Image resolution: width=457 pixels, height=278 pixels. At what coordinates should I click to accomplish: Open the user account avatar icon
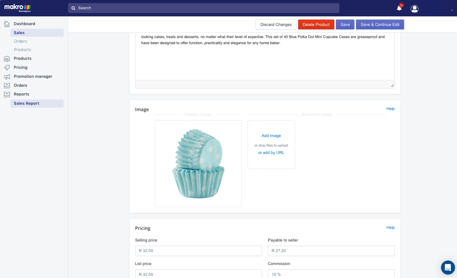414,9
